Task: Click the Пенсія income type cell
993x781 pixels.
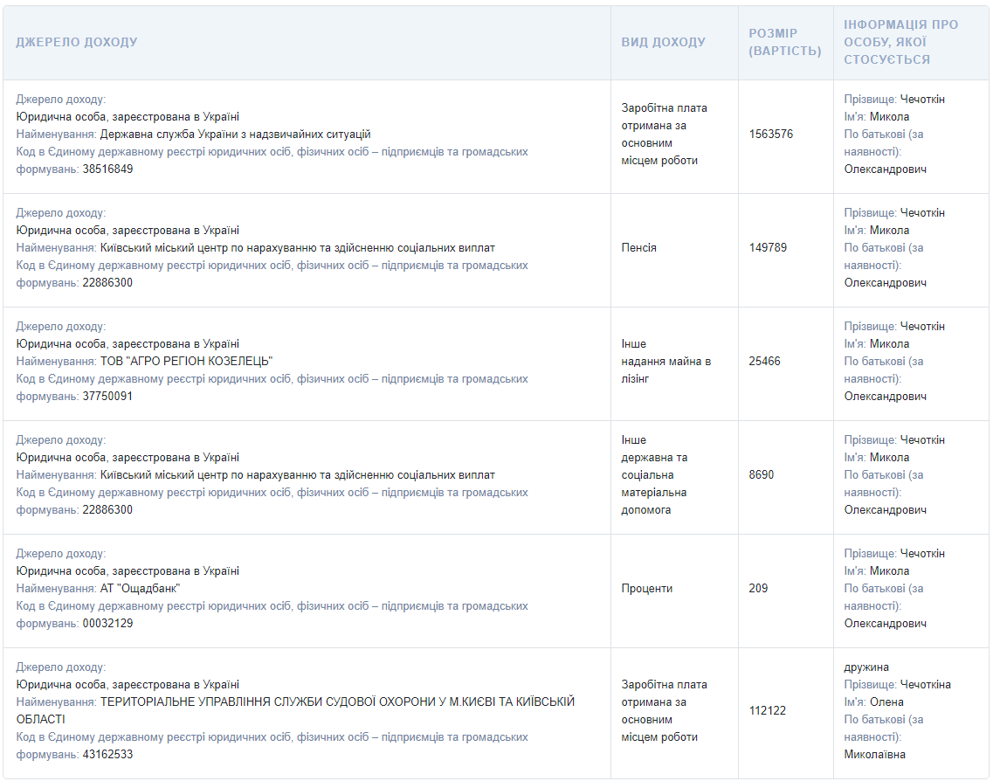Action: coord(638,248)
